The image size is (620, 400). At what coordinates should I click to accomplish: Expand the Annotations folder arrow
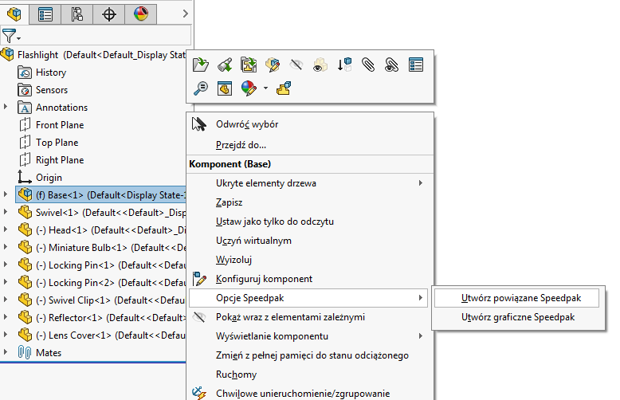coord(5,107)
